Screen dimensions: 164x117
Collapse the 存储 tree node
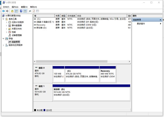pyautogui.click(x=3, y=39)
